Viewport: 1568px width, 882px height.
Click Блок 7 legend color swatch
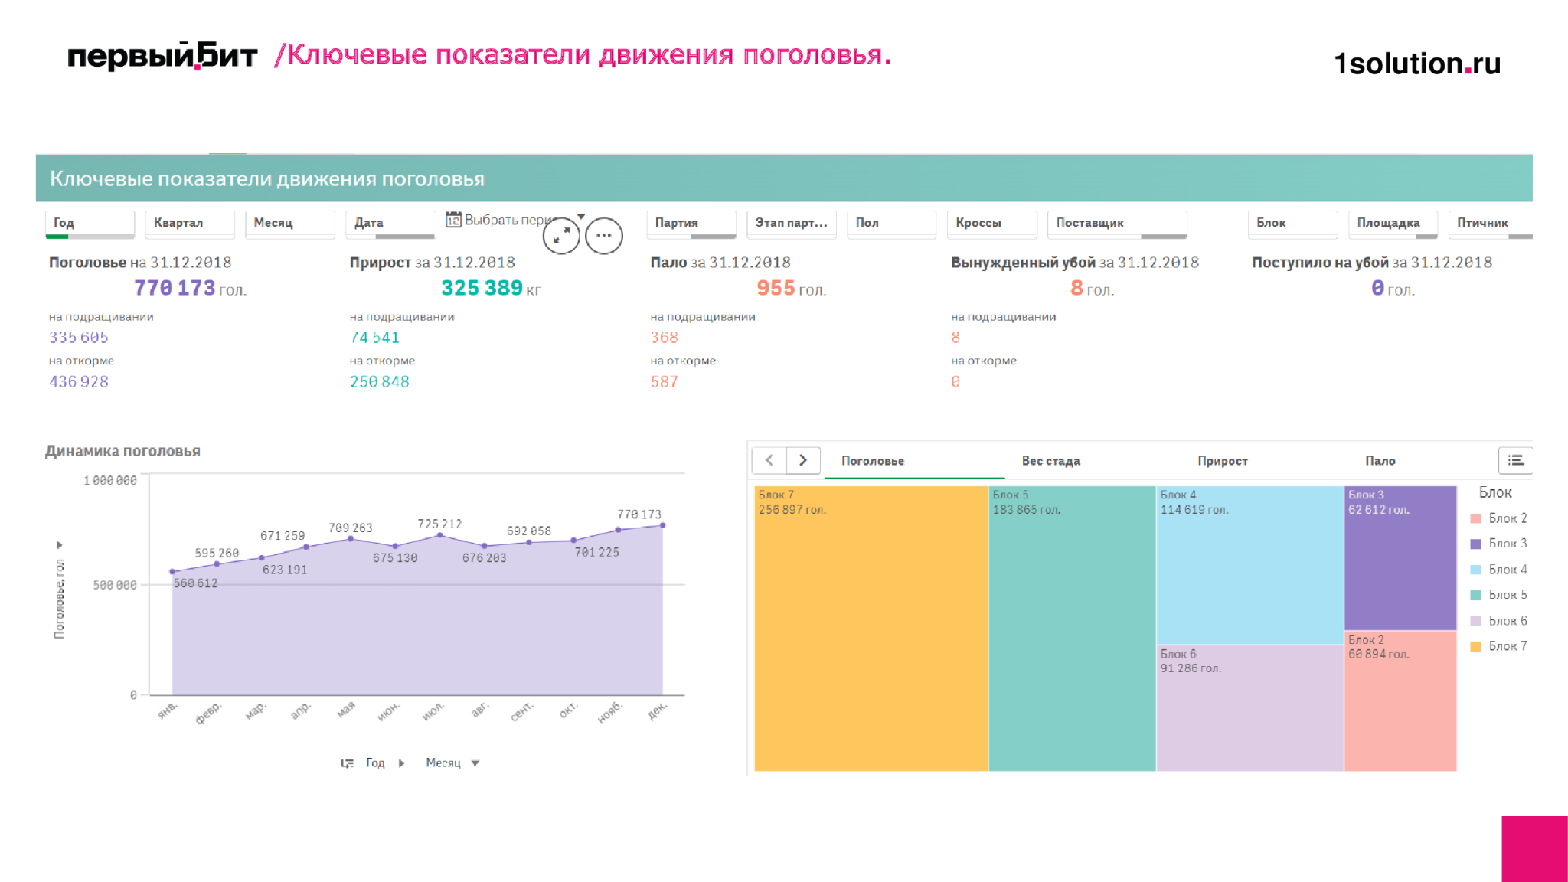pos(1475,646)
